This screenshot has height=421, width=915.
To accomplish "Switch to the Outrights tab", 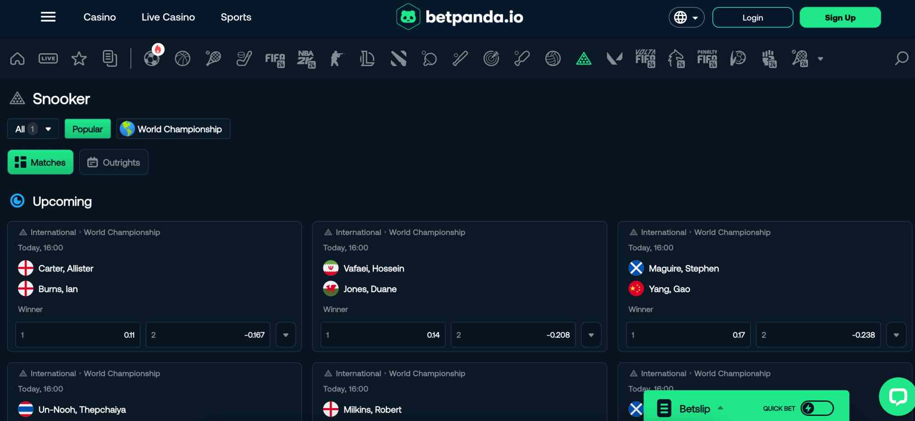I will coord(113,162).
